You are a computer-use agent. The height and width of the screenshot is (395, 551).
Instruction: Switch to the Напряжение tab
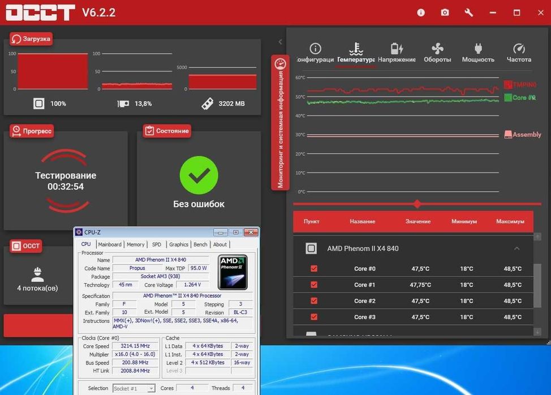[x=397, y=53]
